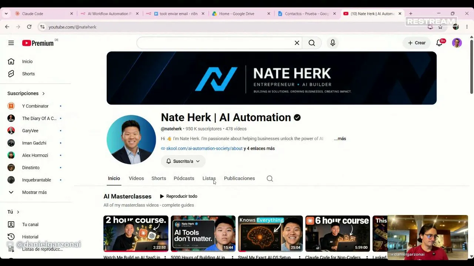Click the magnifier search button
This screenshot has width=474, height=266.
(312, 43)
